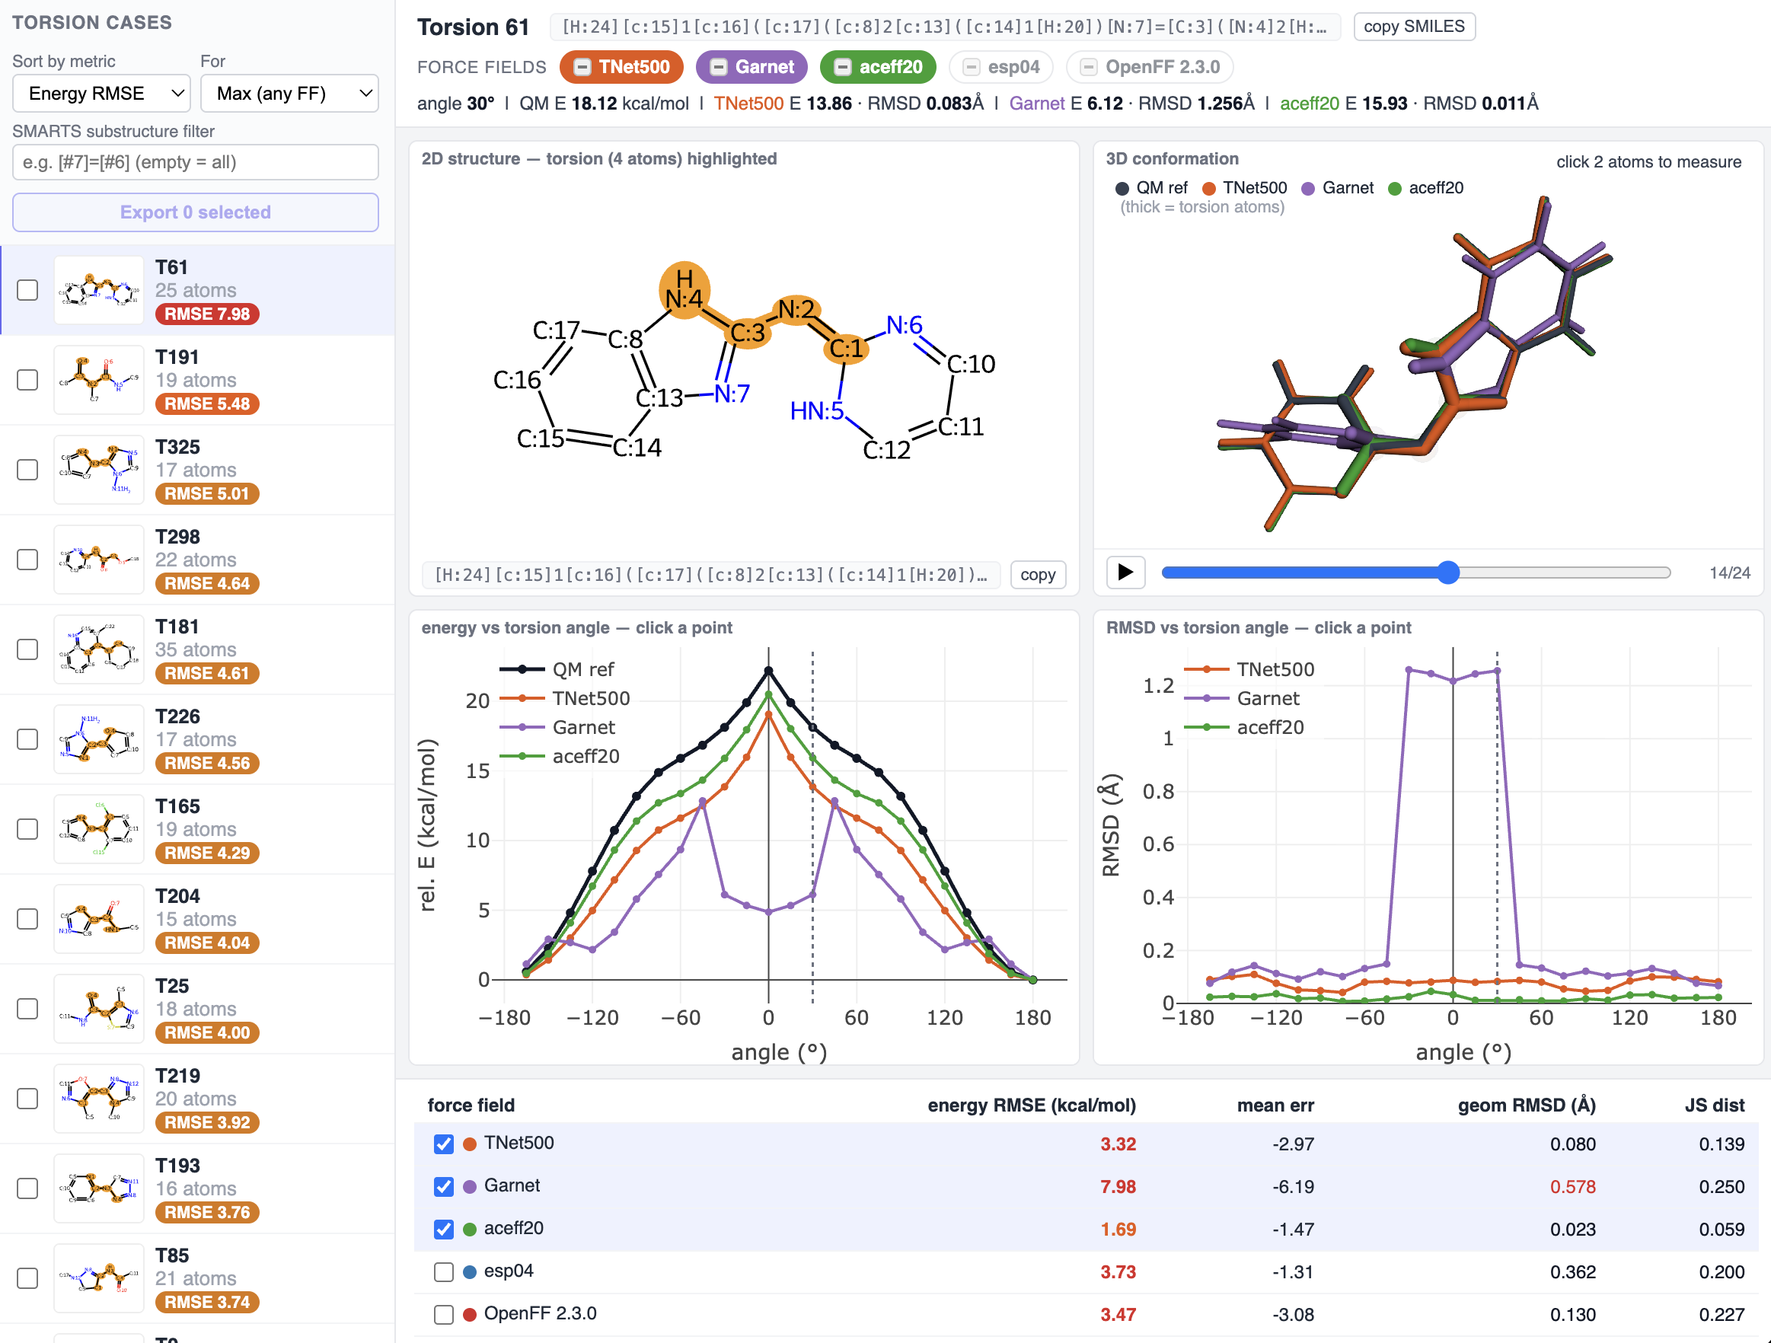Toggle the Garnet force field chip

751,67
